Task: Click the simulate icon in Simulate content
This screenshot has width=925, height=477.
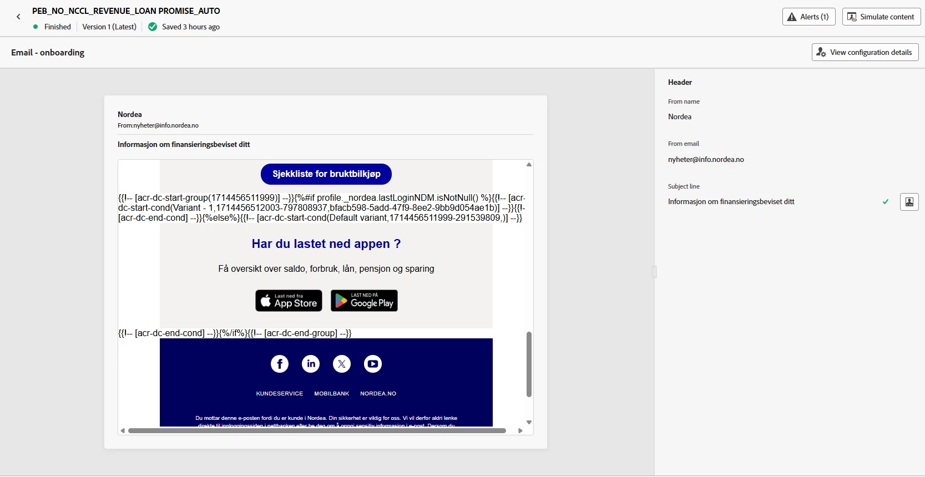Action: click(852, 17)
